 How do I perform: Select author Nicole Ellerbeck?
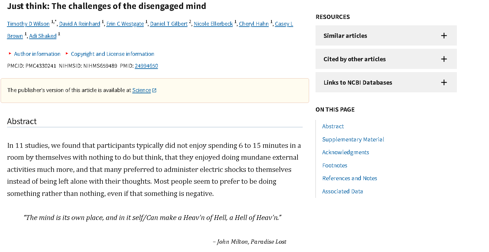[x=213, y=24]
